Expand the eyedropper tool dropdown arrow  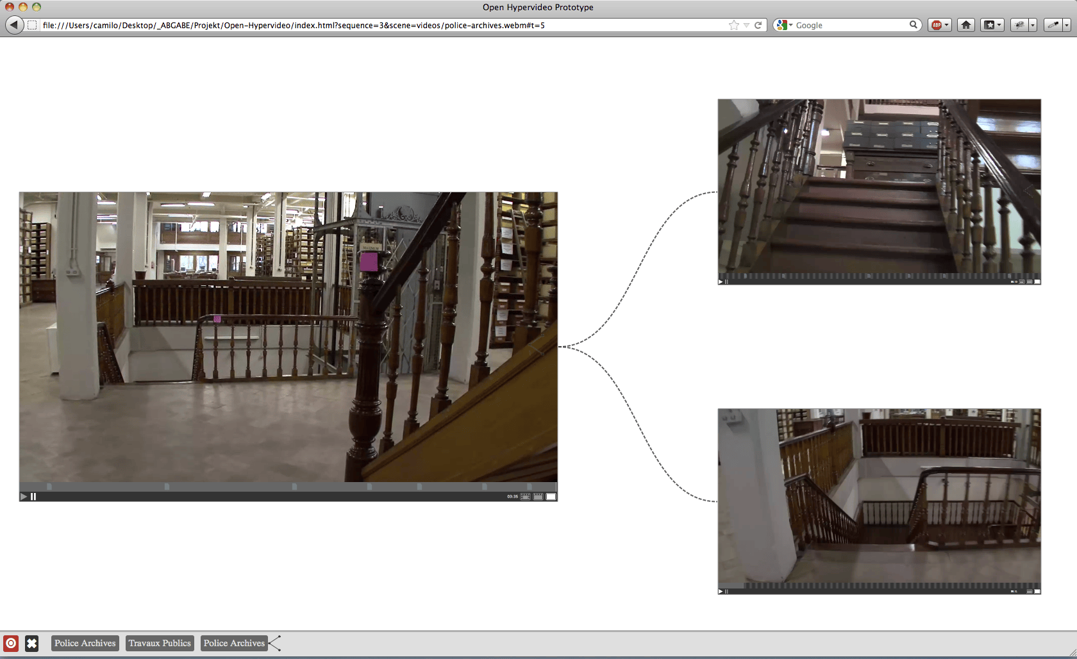pyautogui.click(x=1067, y=25)
